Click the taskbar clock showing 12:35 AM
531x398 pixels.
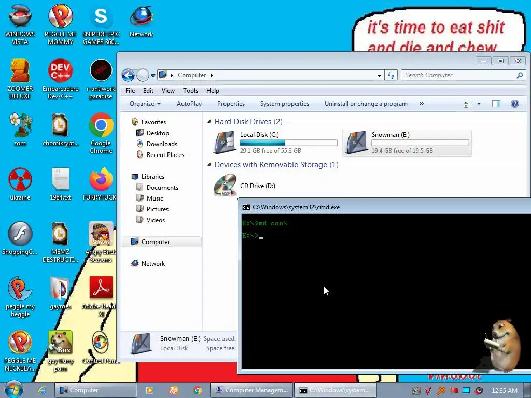pyautogui.click(x=504, y=391)
